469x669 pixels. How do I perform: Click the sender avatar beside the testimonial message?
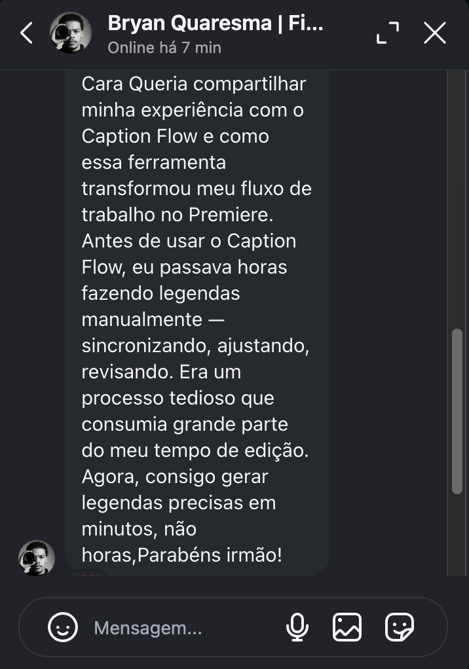click(36, 560)
